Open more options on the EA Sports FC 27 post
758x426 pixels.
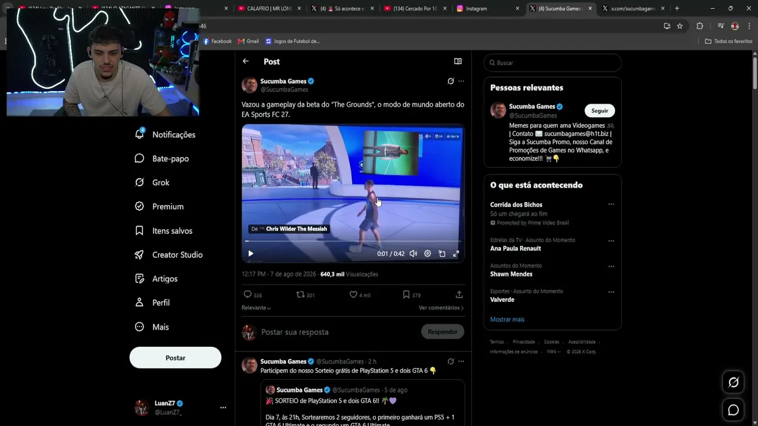point(461,81)
